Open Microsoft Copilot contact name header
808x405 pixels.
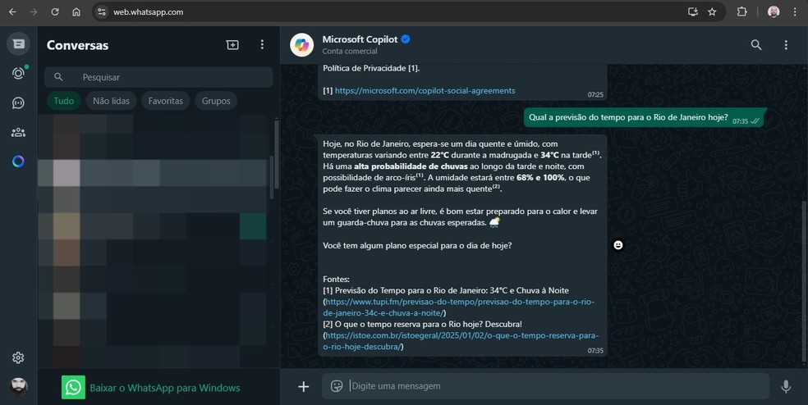pyautogui.click(x=360, y=39)
